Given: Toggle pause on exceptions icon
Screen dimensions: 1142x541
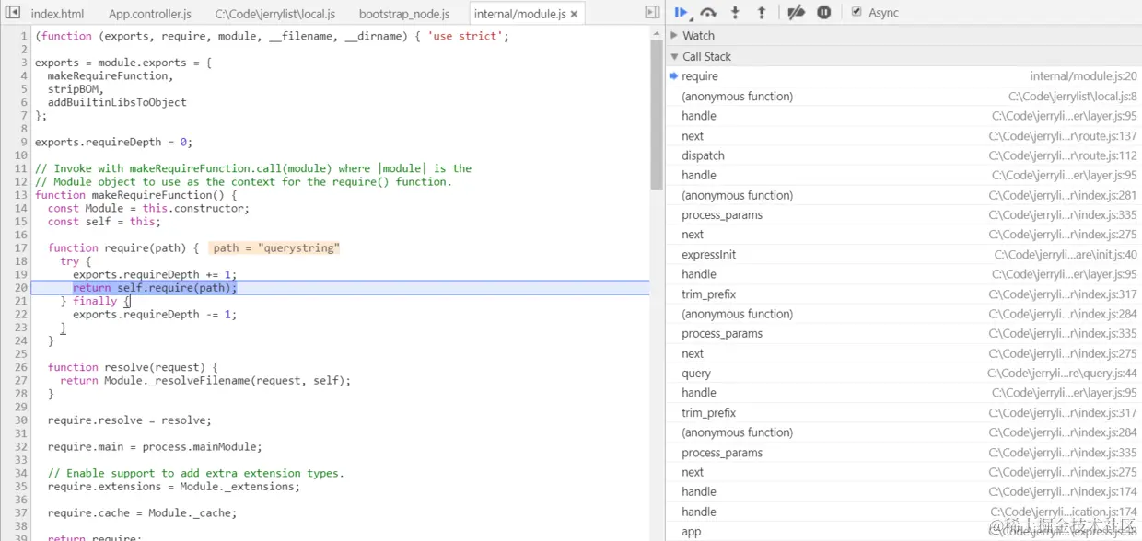Looking at the screenshot, I should pyautogui.click(x=824, y=13).
